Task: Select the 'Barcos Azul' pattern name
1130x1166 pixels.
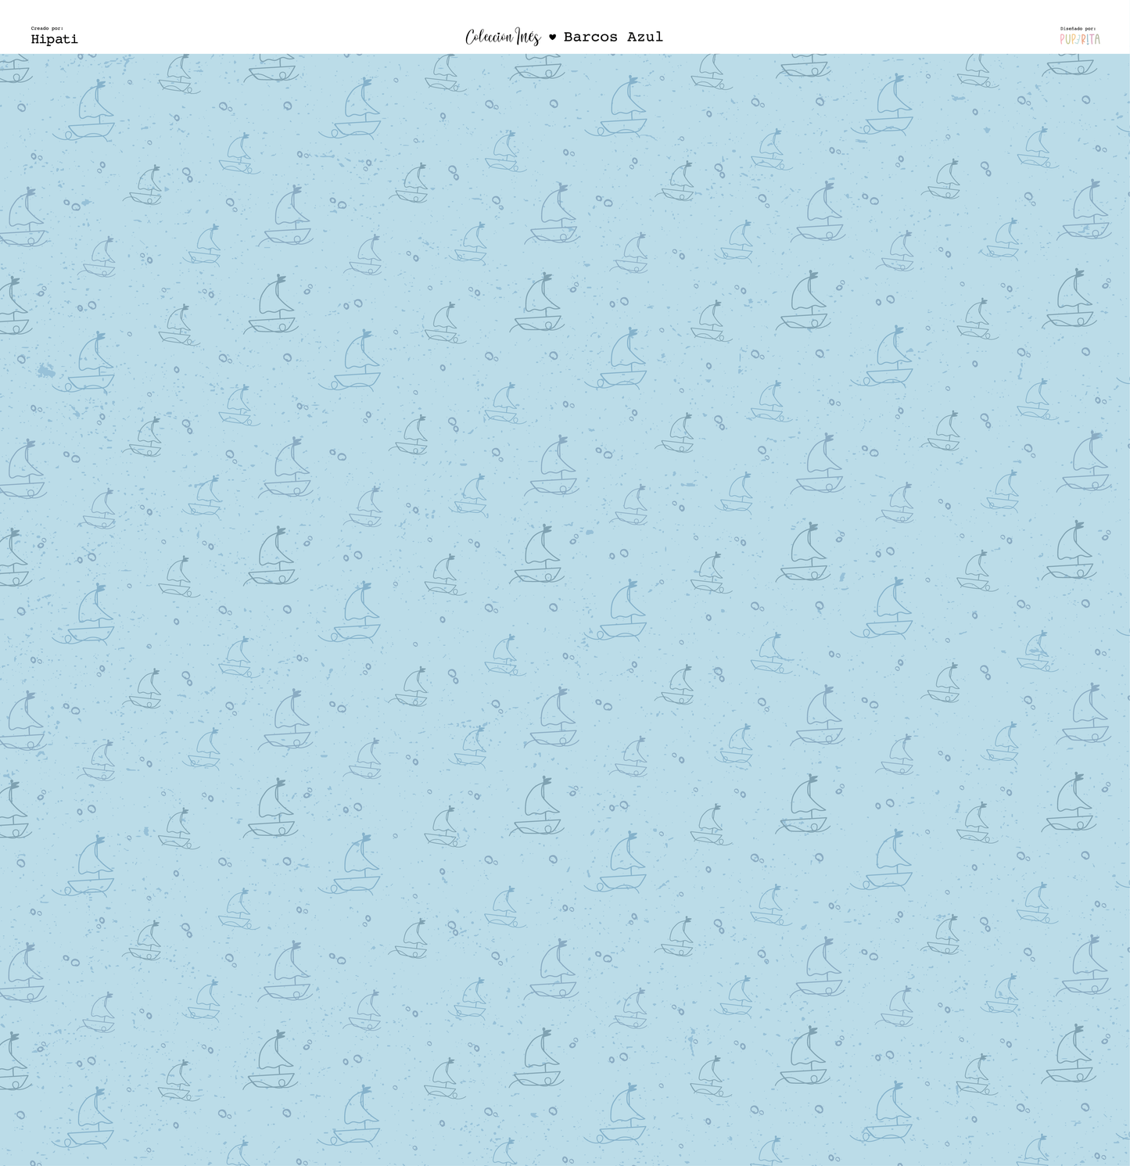Action: (x=613, y=37)
